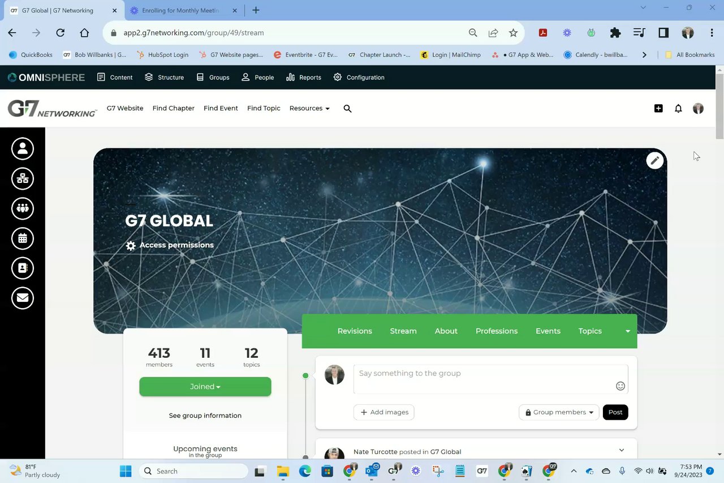Image resolution: width=724 pixels, height=483 pixels.
Task: Click the search magnifier in G7 navigation
Action: [x=347, y=108]
